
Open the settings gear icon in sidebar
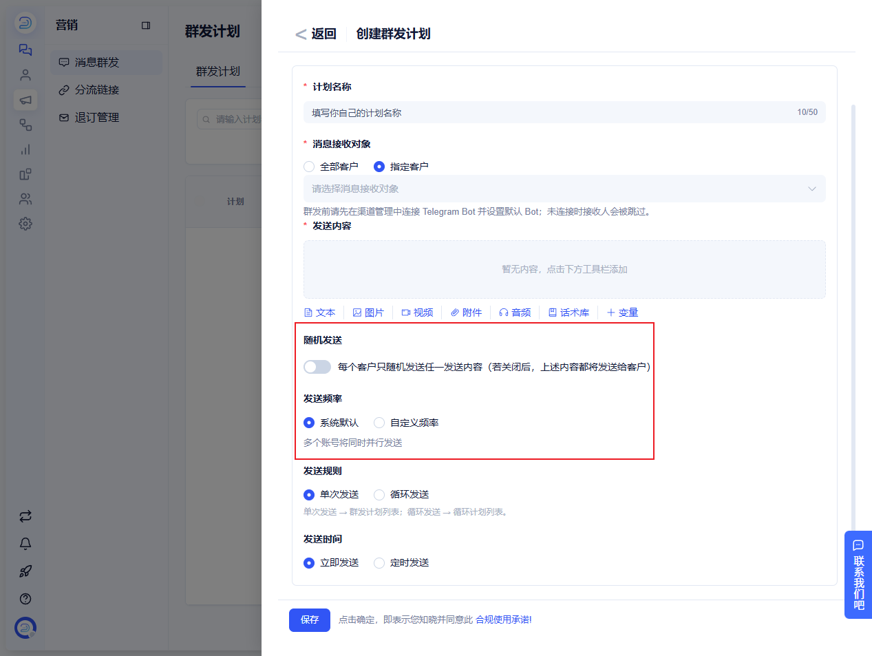pyautogui.click(x=25, y=224)
